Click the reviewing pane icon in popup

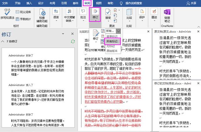(103, 41)
